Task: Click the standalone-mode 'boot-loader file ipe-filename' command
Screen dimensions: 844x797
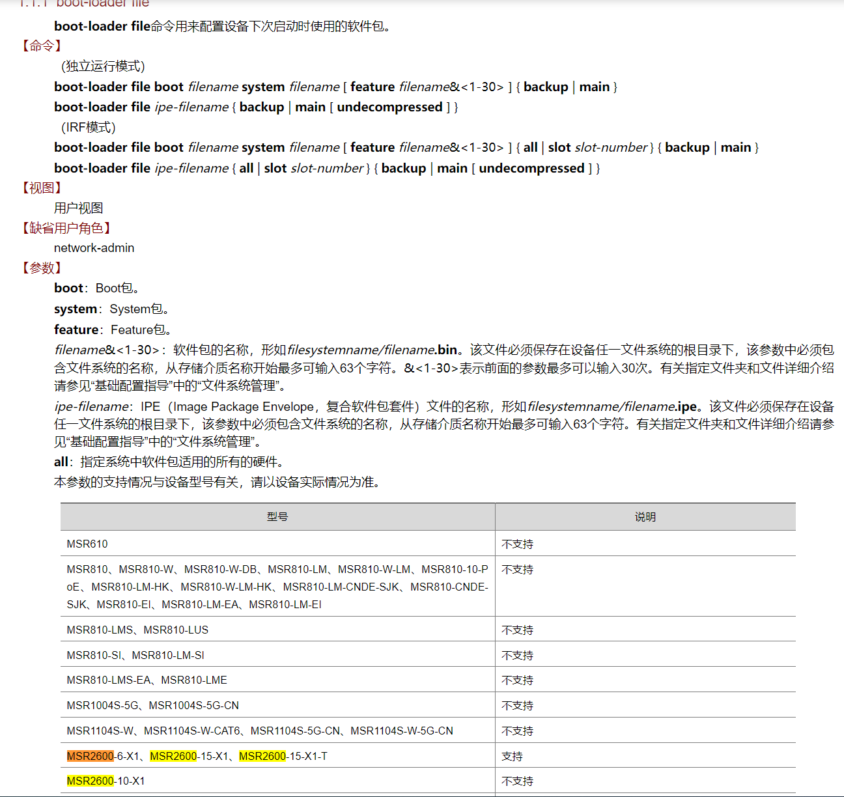Action: [257, 107]
